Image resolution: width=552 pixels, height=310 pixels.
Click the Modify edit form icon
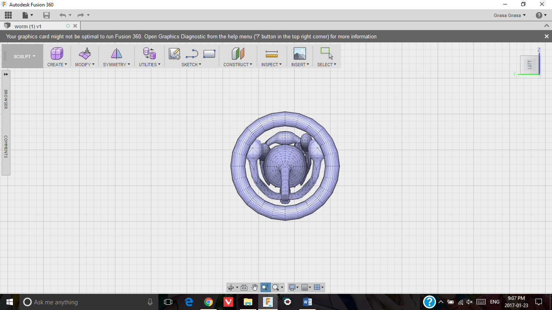tap(85, 53)
